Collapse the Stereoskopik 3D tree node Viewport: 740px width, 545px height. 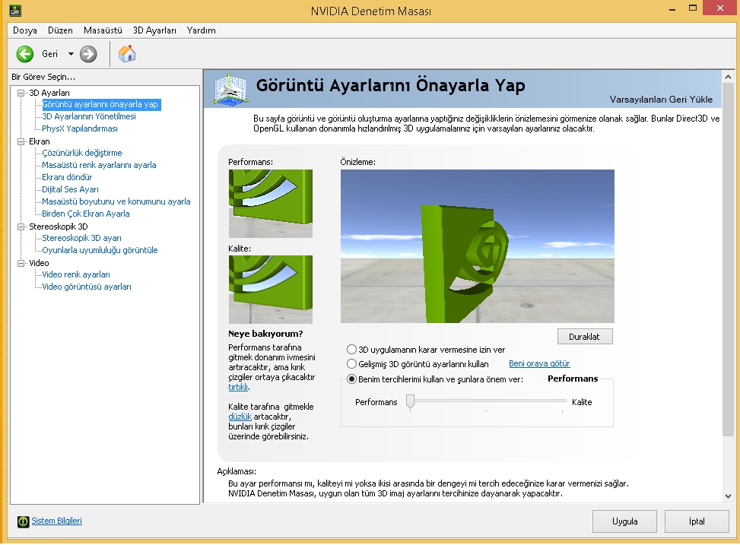(21, 227)
